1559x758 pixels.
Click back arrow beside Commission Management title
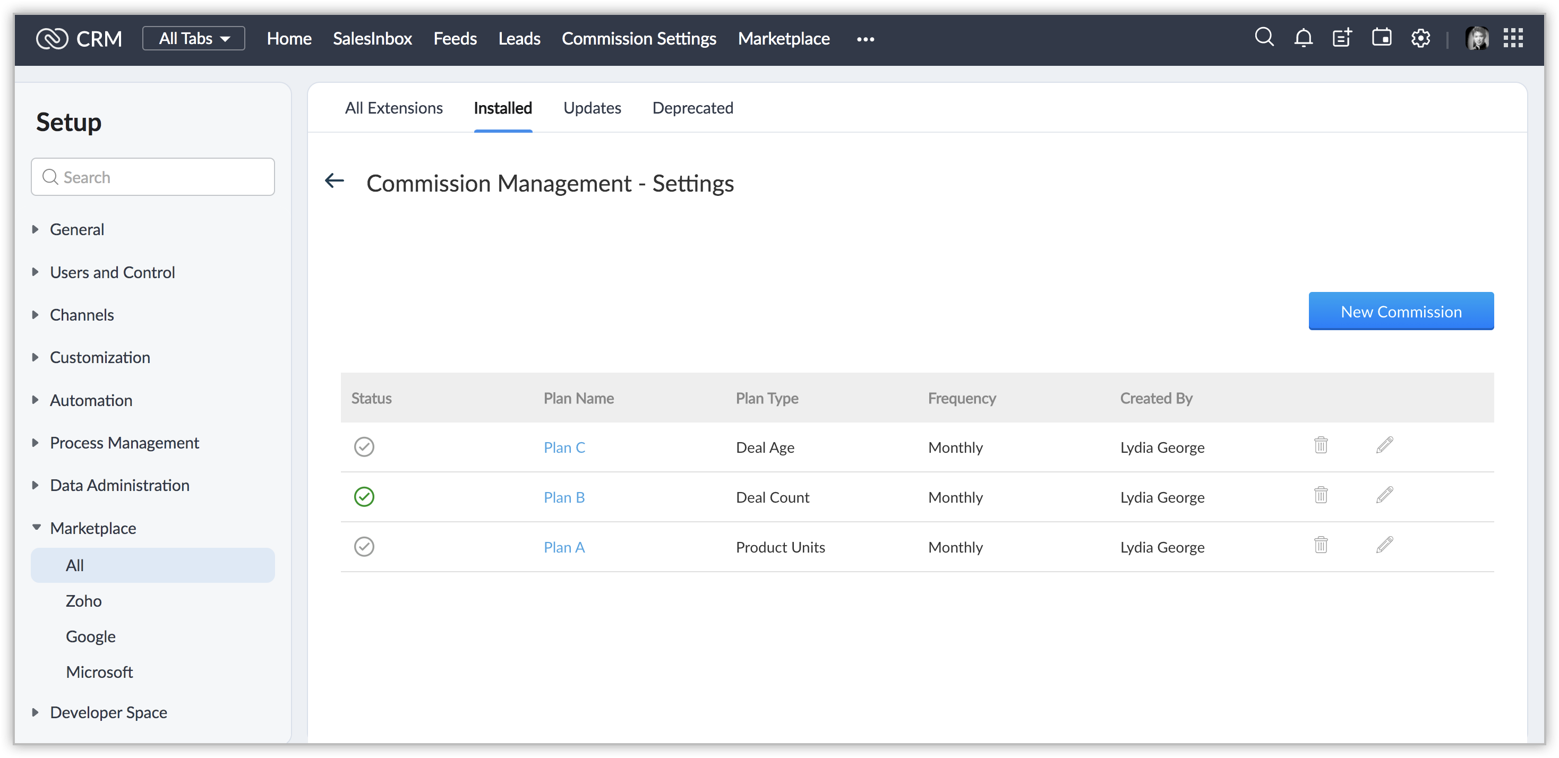pyautogui.click(x=335, y=181)
